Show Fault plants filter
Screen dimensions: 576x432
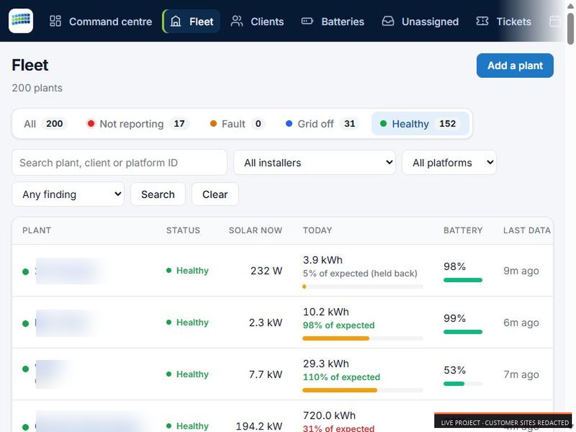pyautogui.click(x=237, y=124)
